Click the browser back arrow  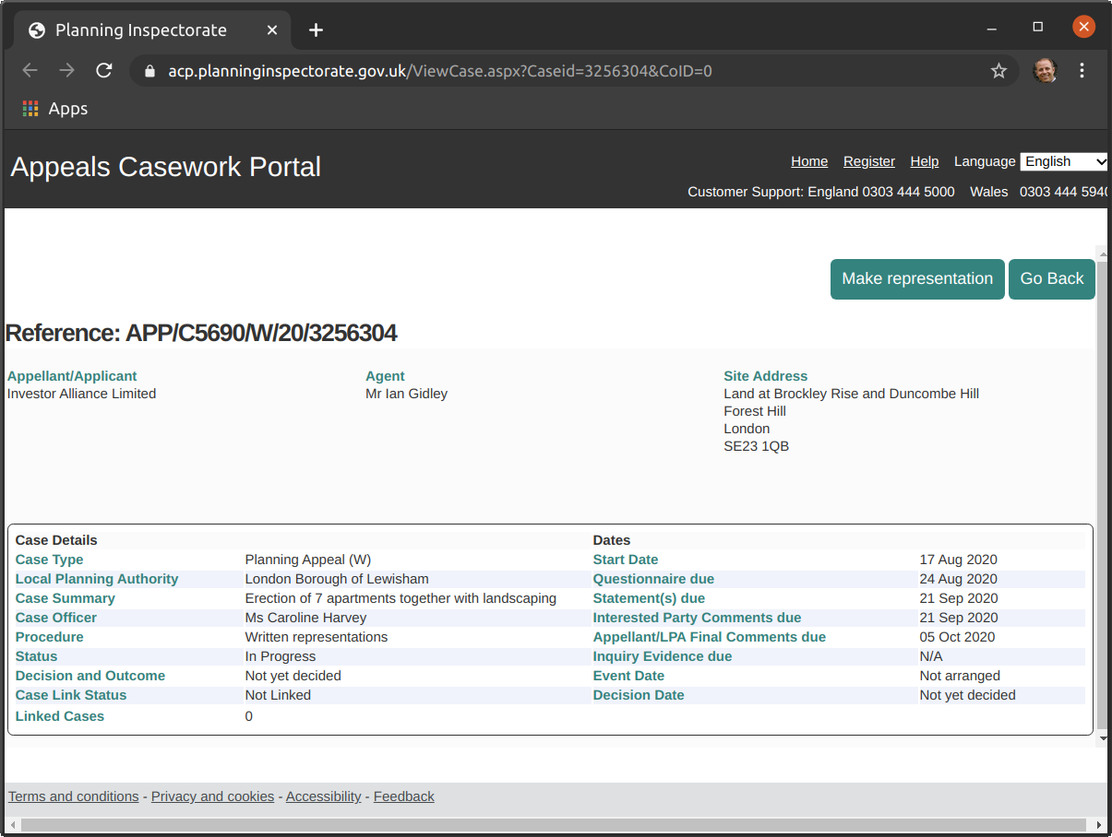point(30,71)
